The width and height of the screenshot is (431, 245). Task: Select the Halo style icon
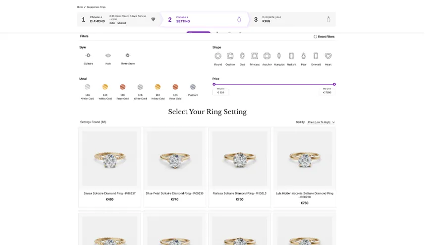point(108,55)
